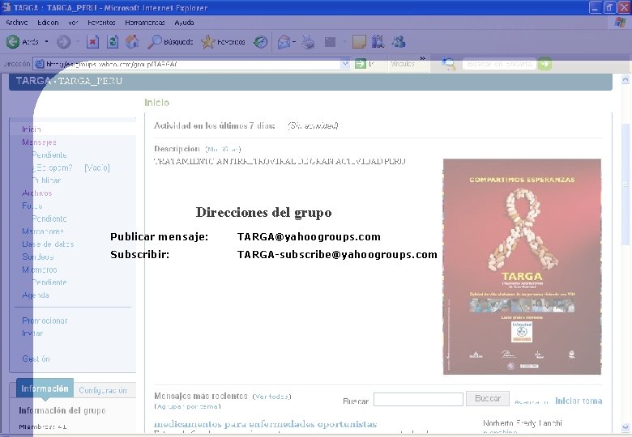Stop page loading with red X icon

pyautogui.click(x=92, y=41)
